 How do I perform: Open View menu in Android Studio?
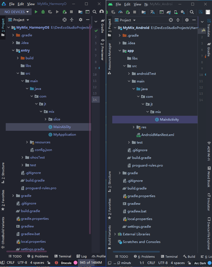(137, 4)
